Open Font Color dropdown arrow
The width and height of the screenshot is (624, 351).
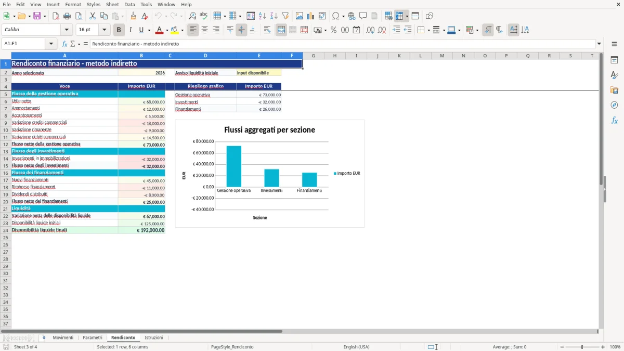point(167,30)
